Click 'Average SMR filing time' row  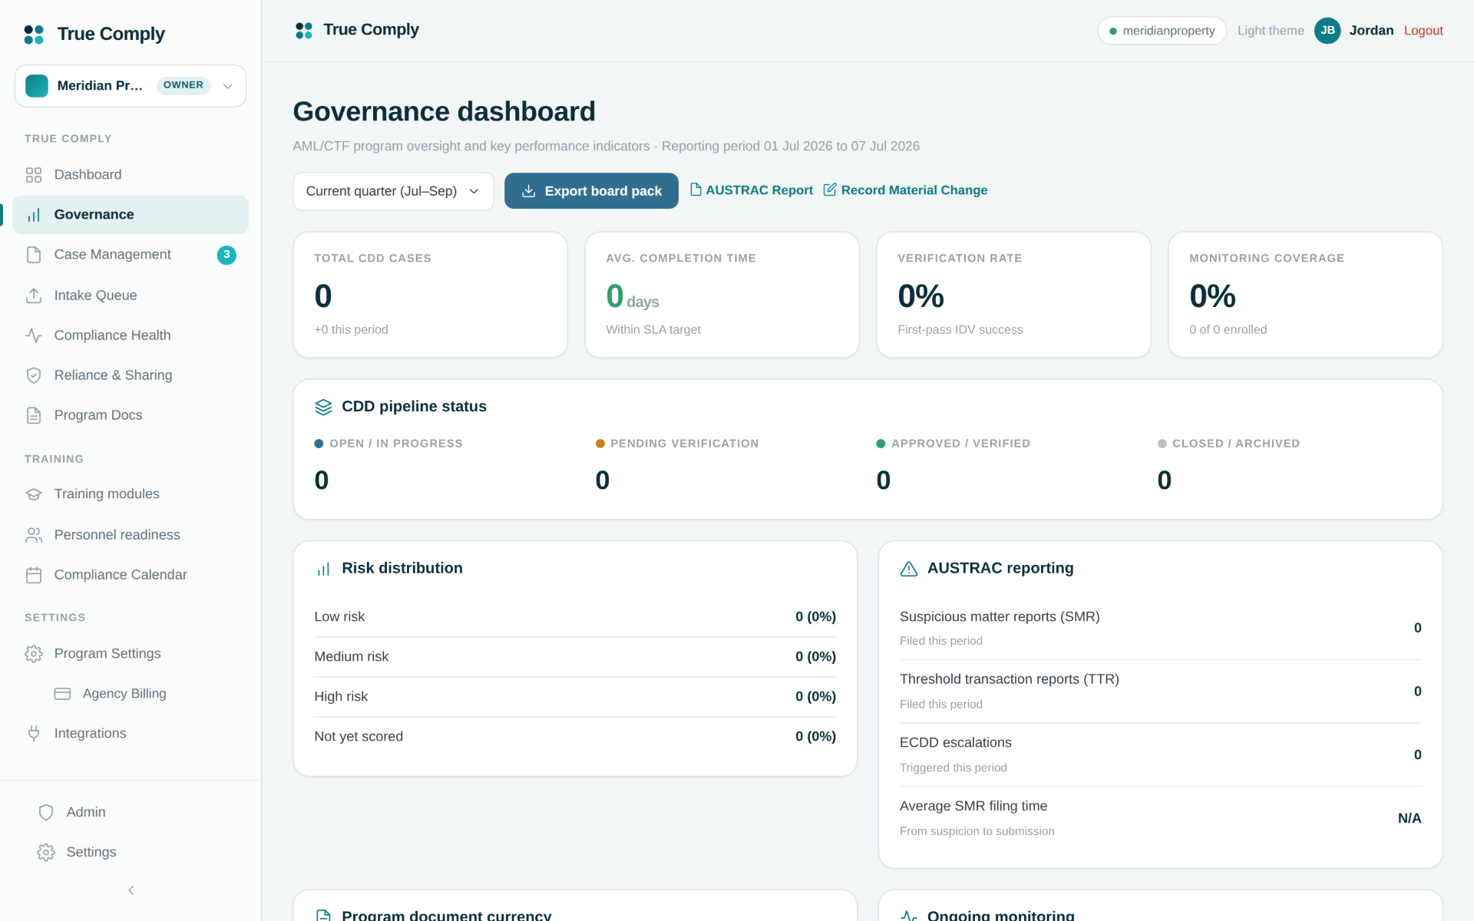[1160, 818]
